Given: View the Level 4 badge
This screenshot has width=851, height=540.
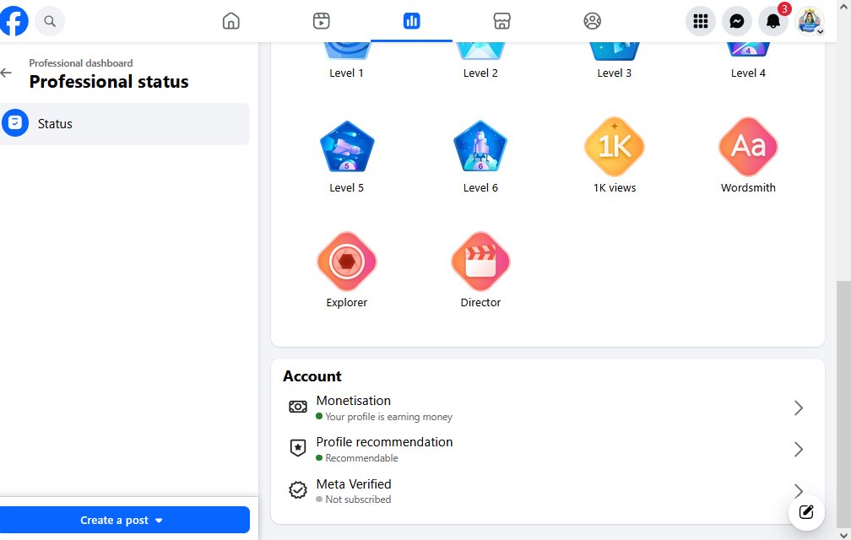Looking at the screenshot, I should (x=748, y=50).
